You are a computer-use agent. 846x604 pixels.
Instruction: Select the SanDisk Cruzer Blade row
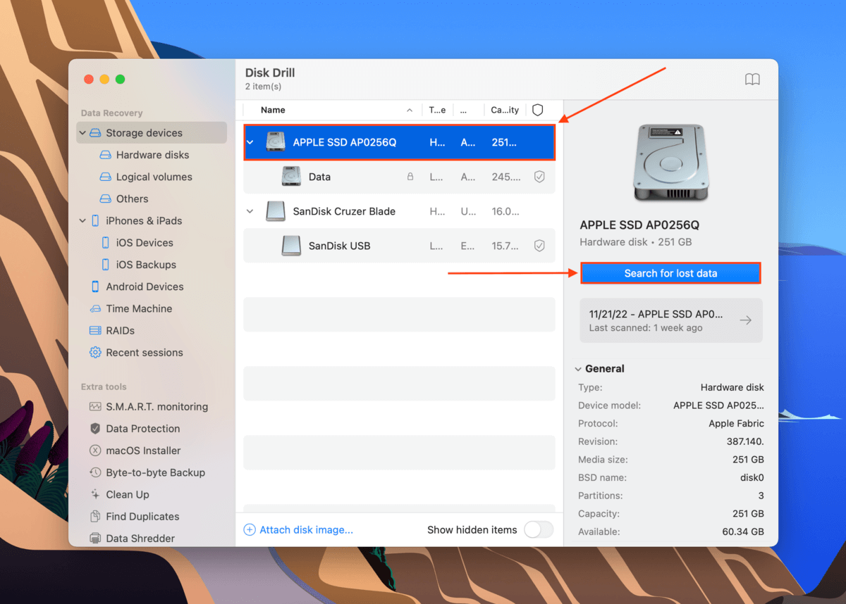coord(399,211)
